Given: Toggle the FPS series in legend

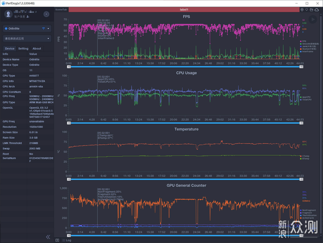Looking at the screenshot, I should [303, 41].
